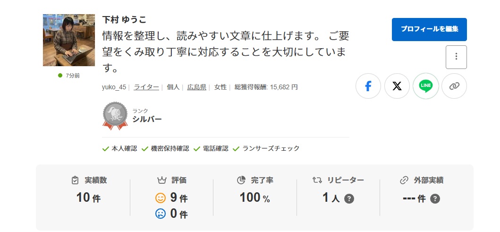Click the プロフィールを編集 button
The image size is (500, 232).
point(429,29)
